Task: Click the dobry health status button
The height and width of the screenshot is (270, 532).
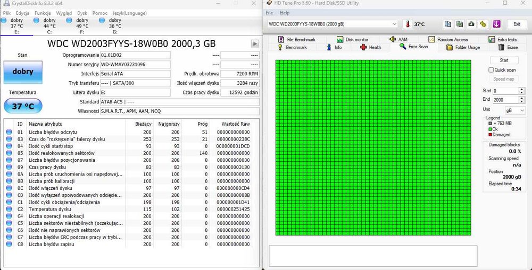Action: pyautogui.click(x=23, y=72)
